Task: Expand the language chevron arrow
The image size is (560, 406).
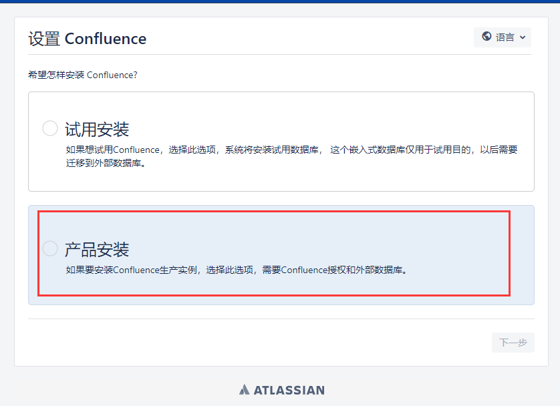Action: pos(523,37)
